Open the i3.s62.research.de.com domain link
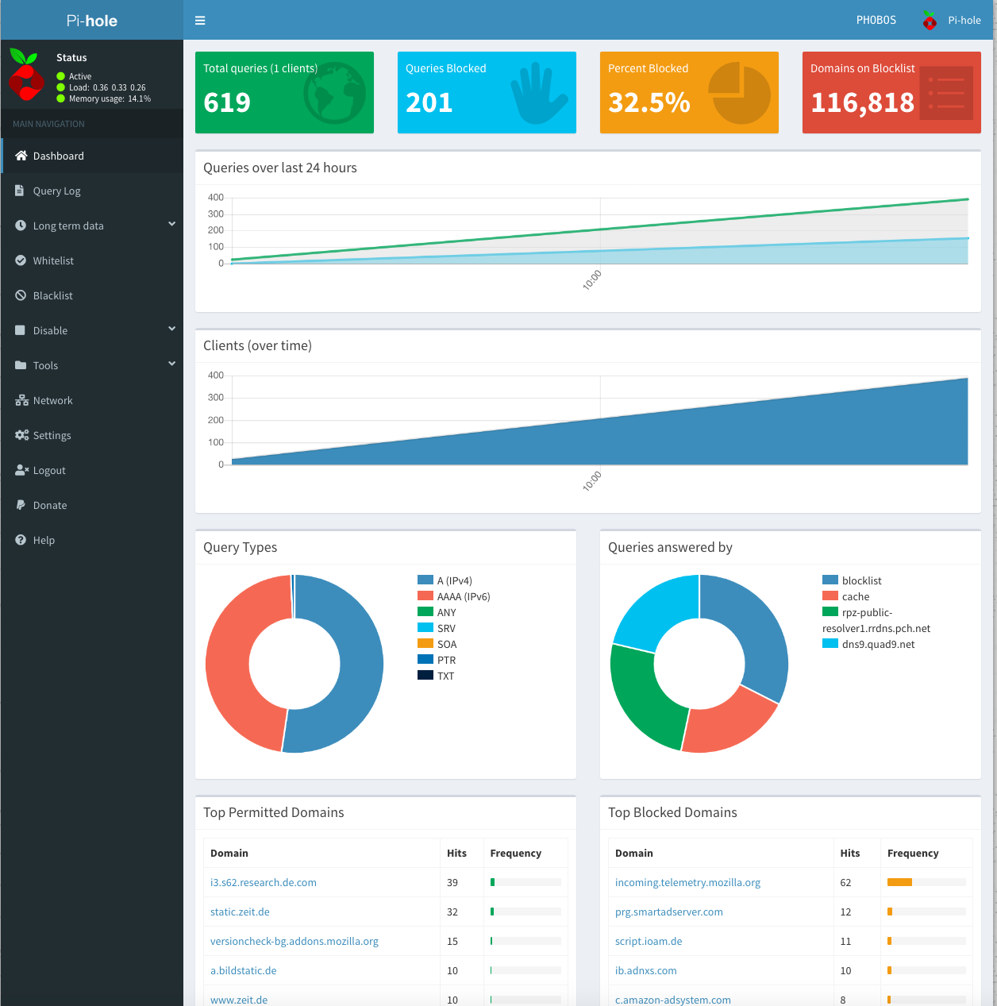Image resolution: width=997 pixels, height=1006 pixels. (x=264, y=882)
